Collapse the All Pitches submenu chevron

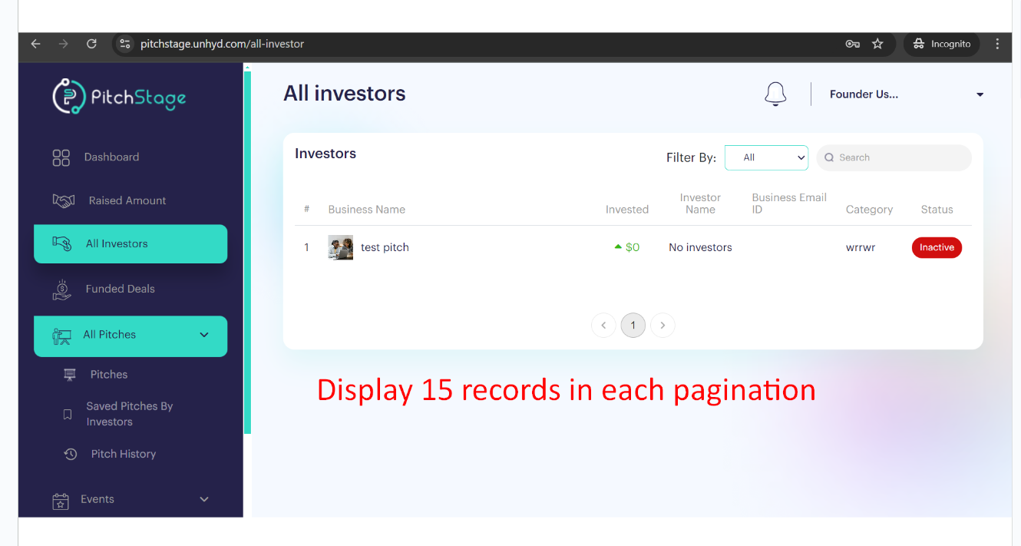[x=204, y=335]
